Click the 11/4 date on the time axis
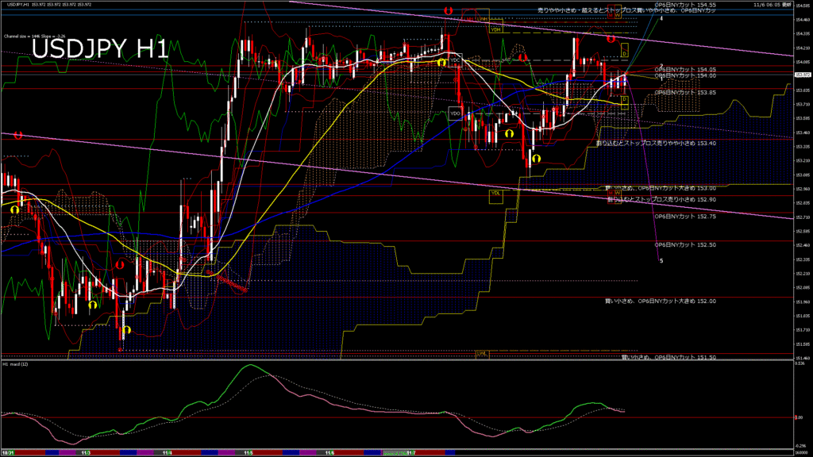 (167, 454)
